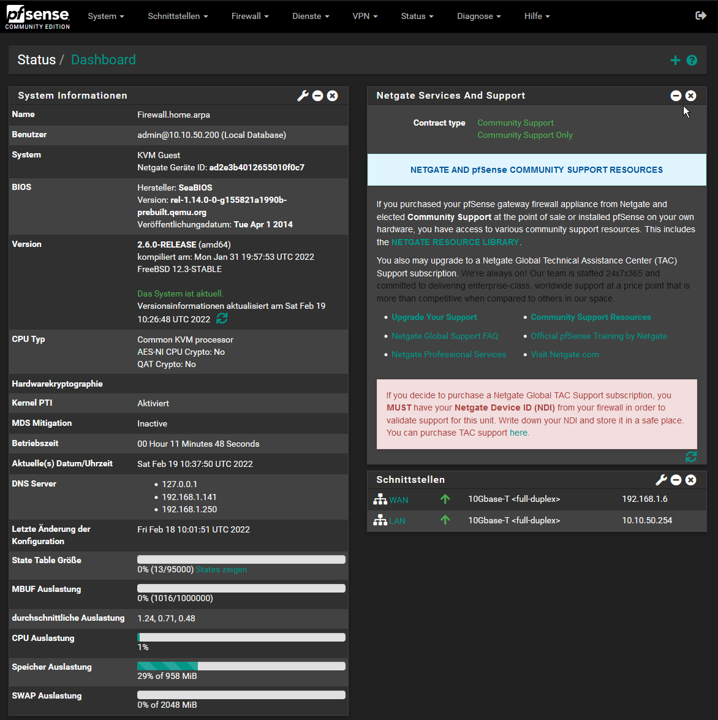The image size is (718, 720).
Task: Click the MDS Mitigation 'Inactive' value
Action: 152,424
